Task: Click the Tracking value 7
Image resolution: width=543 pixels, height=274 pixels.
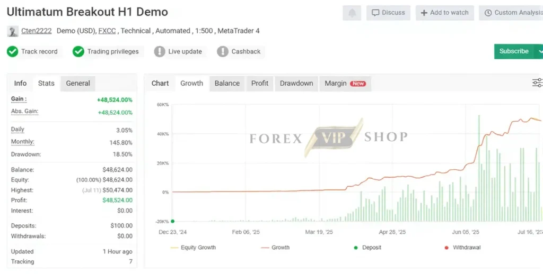Action: click(x=130, y=261)
